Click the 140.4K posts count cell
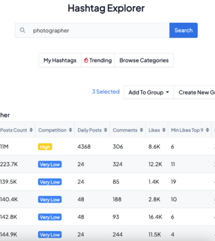Screen dimensions: 215x241 (x=9, y=199)
